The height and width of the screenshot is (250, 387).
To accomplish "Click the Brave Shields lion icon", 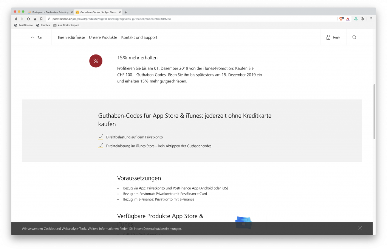I will pos(341,19).
